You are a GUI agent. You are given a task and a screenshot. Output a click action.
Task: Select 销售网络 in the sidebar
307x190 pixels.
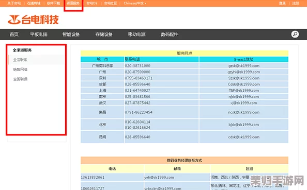coord(20,69)
